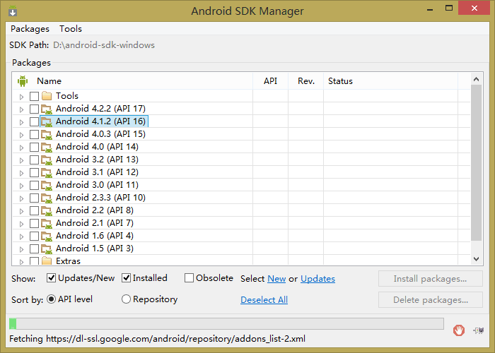Click the fetching progress bar

226,323
